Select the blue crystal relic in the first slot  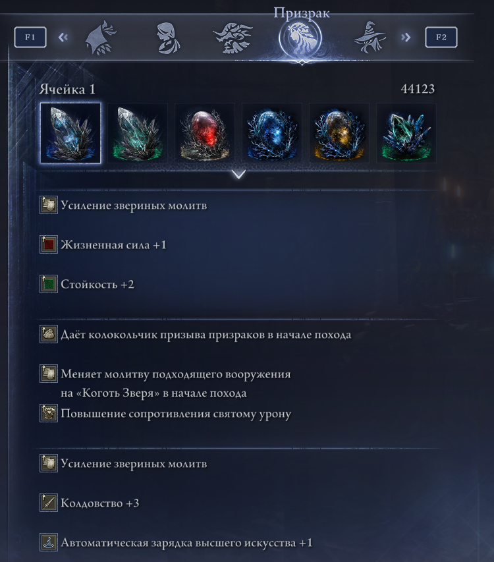70,133
